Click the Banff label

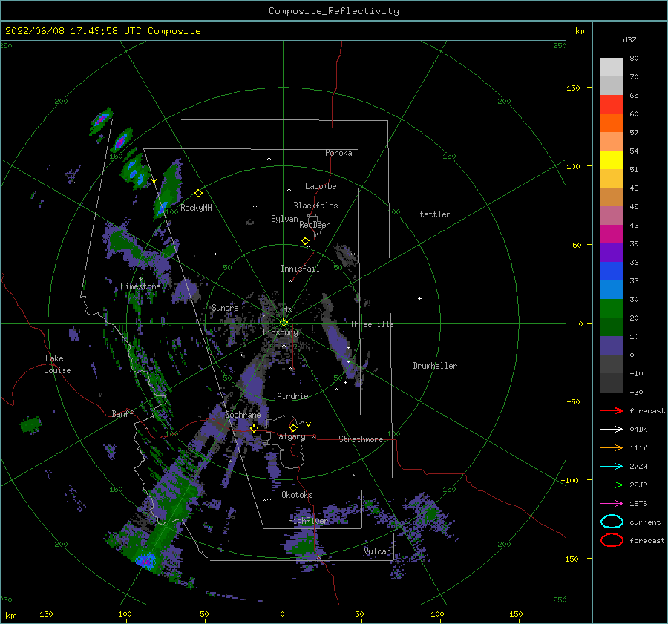tap(122, 413)
